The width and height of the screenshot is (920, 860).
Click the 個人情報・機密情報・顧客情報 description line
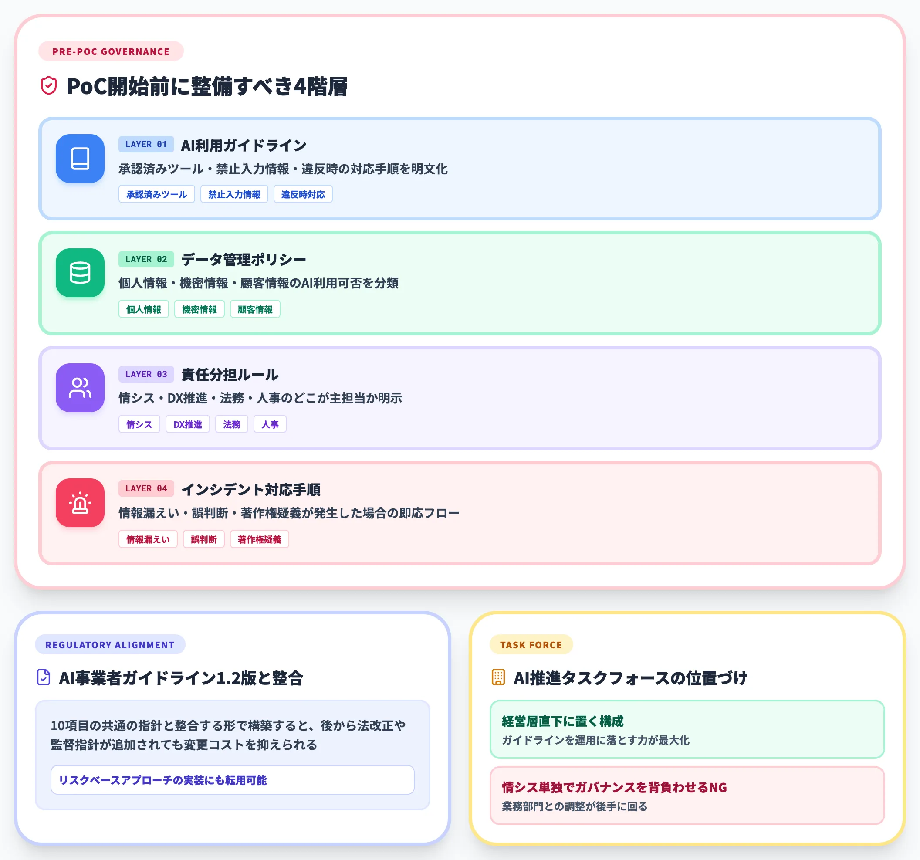click(x=259, y=283)
